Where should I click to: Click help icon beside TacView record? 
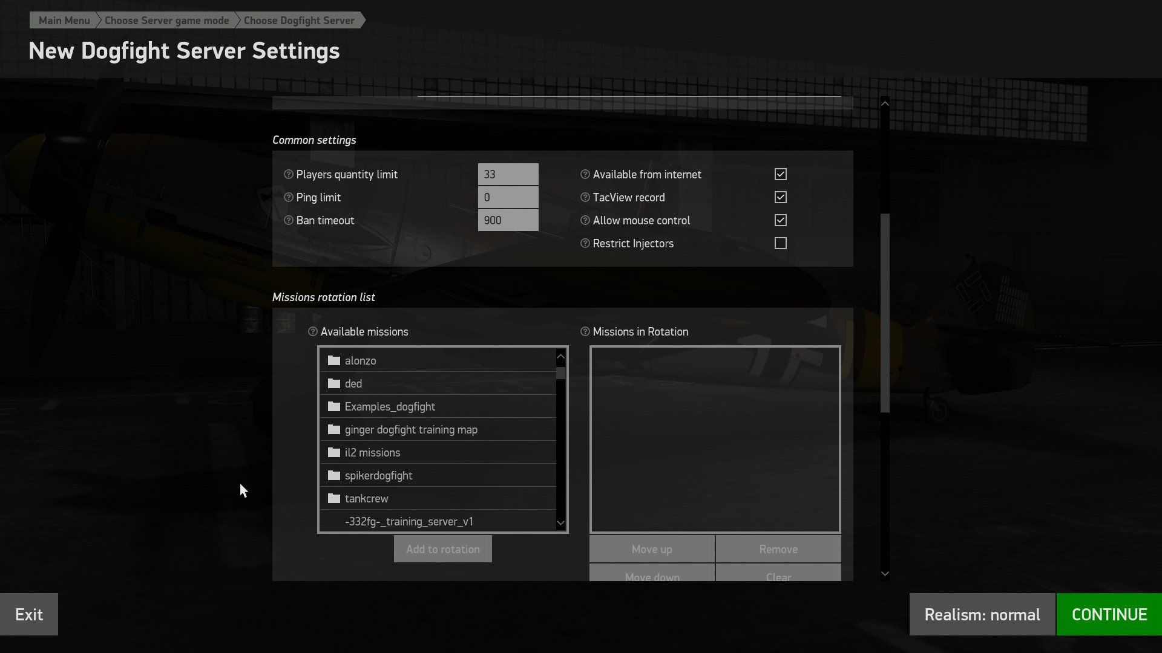click(x=585, y=197)
